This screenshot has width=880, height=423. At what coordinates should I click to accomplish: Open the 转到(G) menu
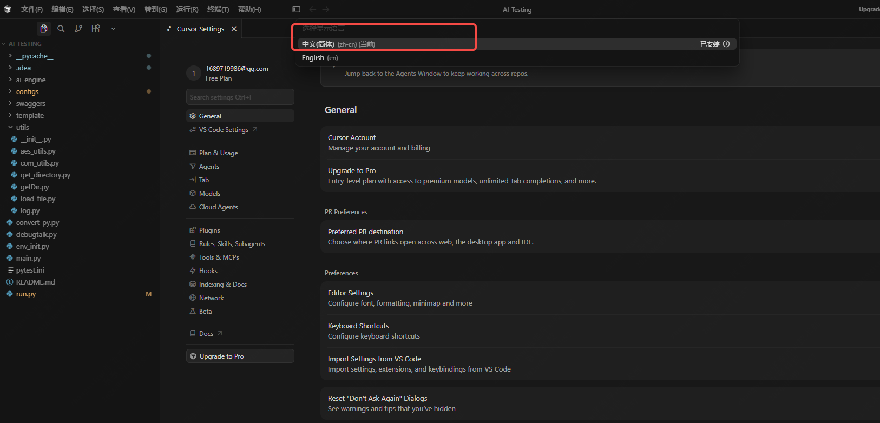coord(156,9)
